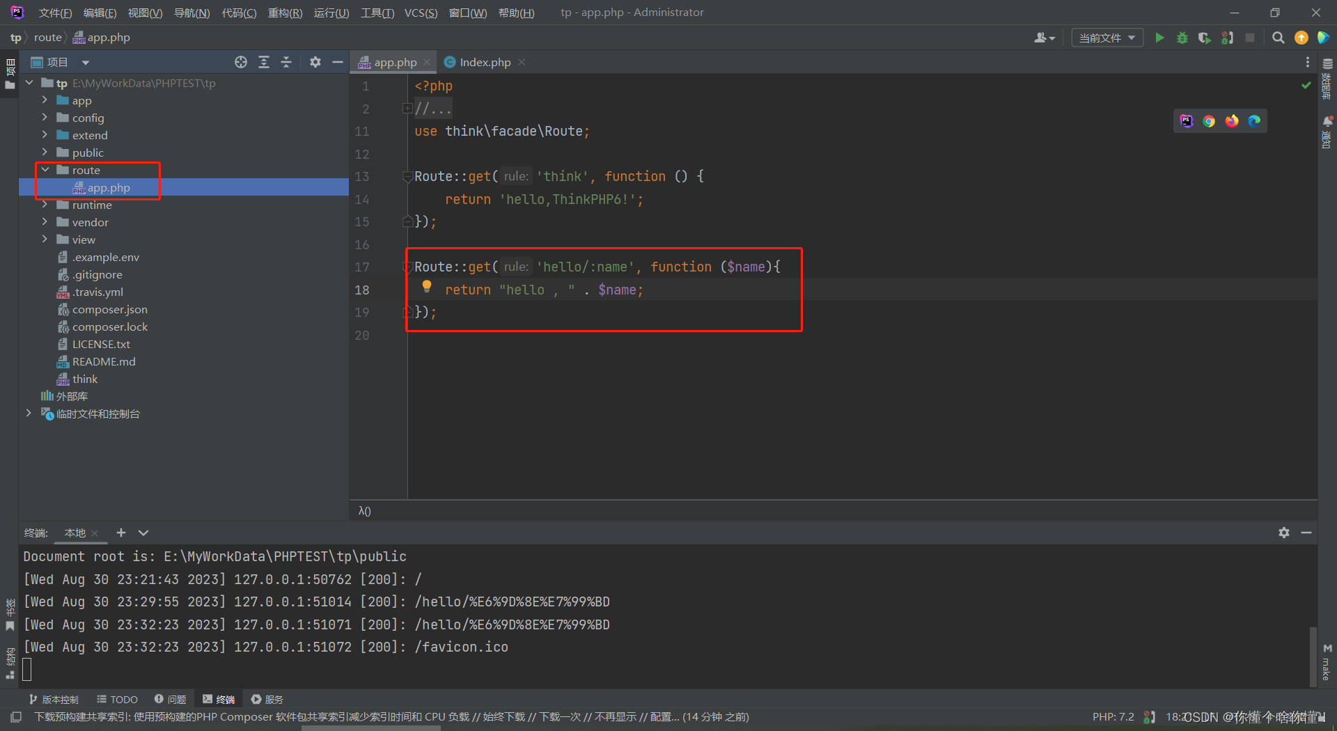1337x731 pixels.
Task: Preview app.php in Chrome browser icon
Action: (x=1209, y=120)
